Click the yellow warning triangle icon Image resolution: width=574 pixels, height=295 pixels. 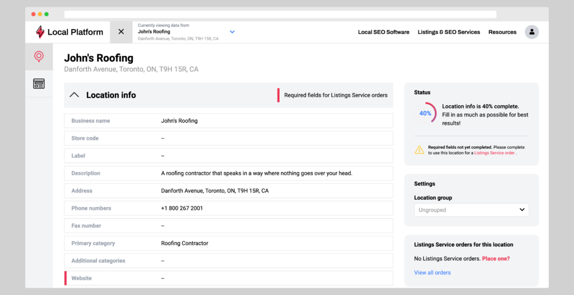click(x=419, y=149)
